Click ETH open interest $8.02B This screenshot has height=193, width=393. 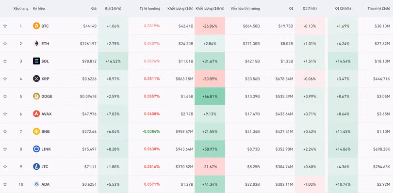(287, 44)
